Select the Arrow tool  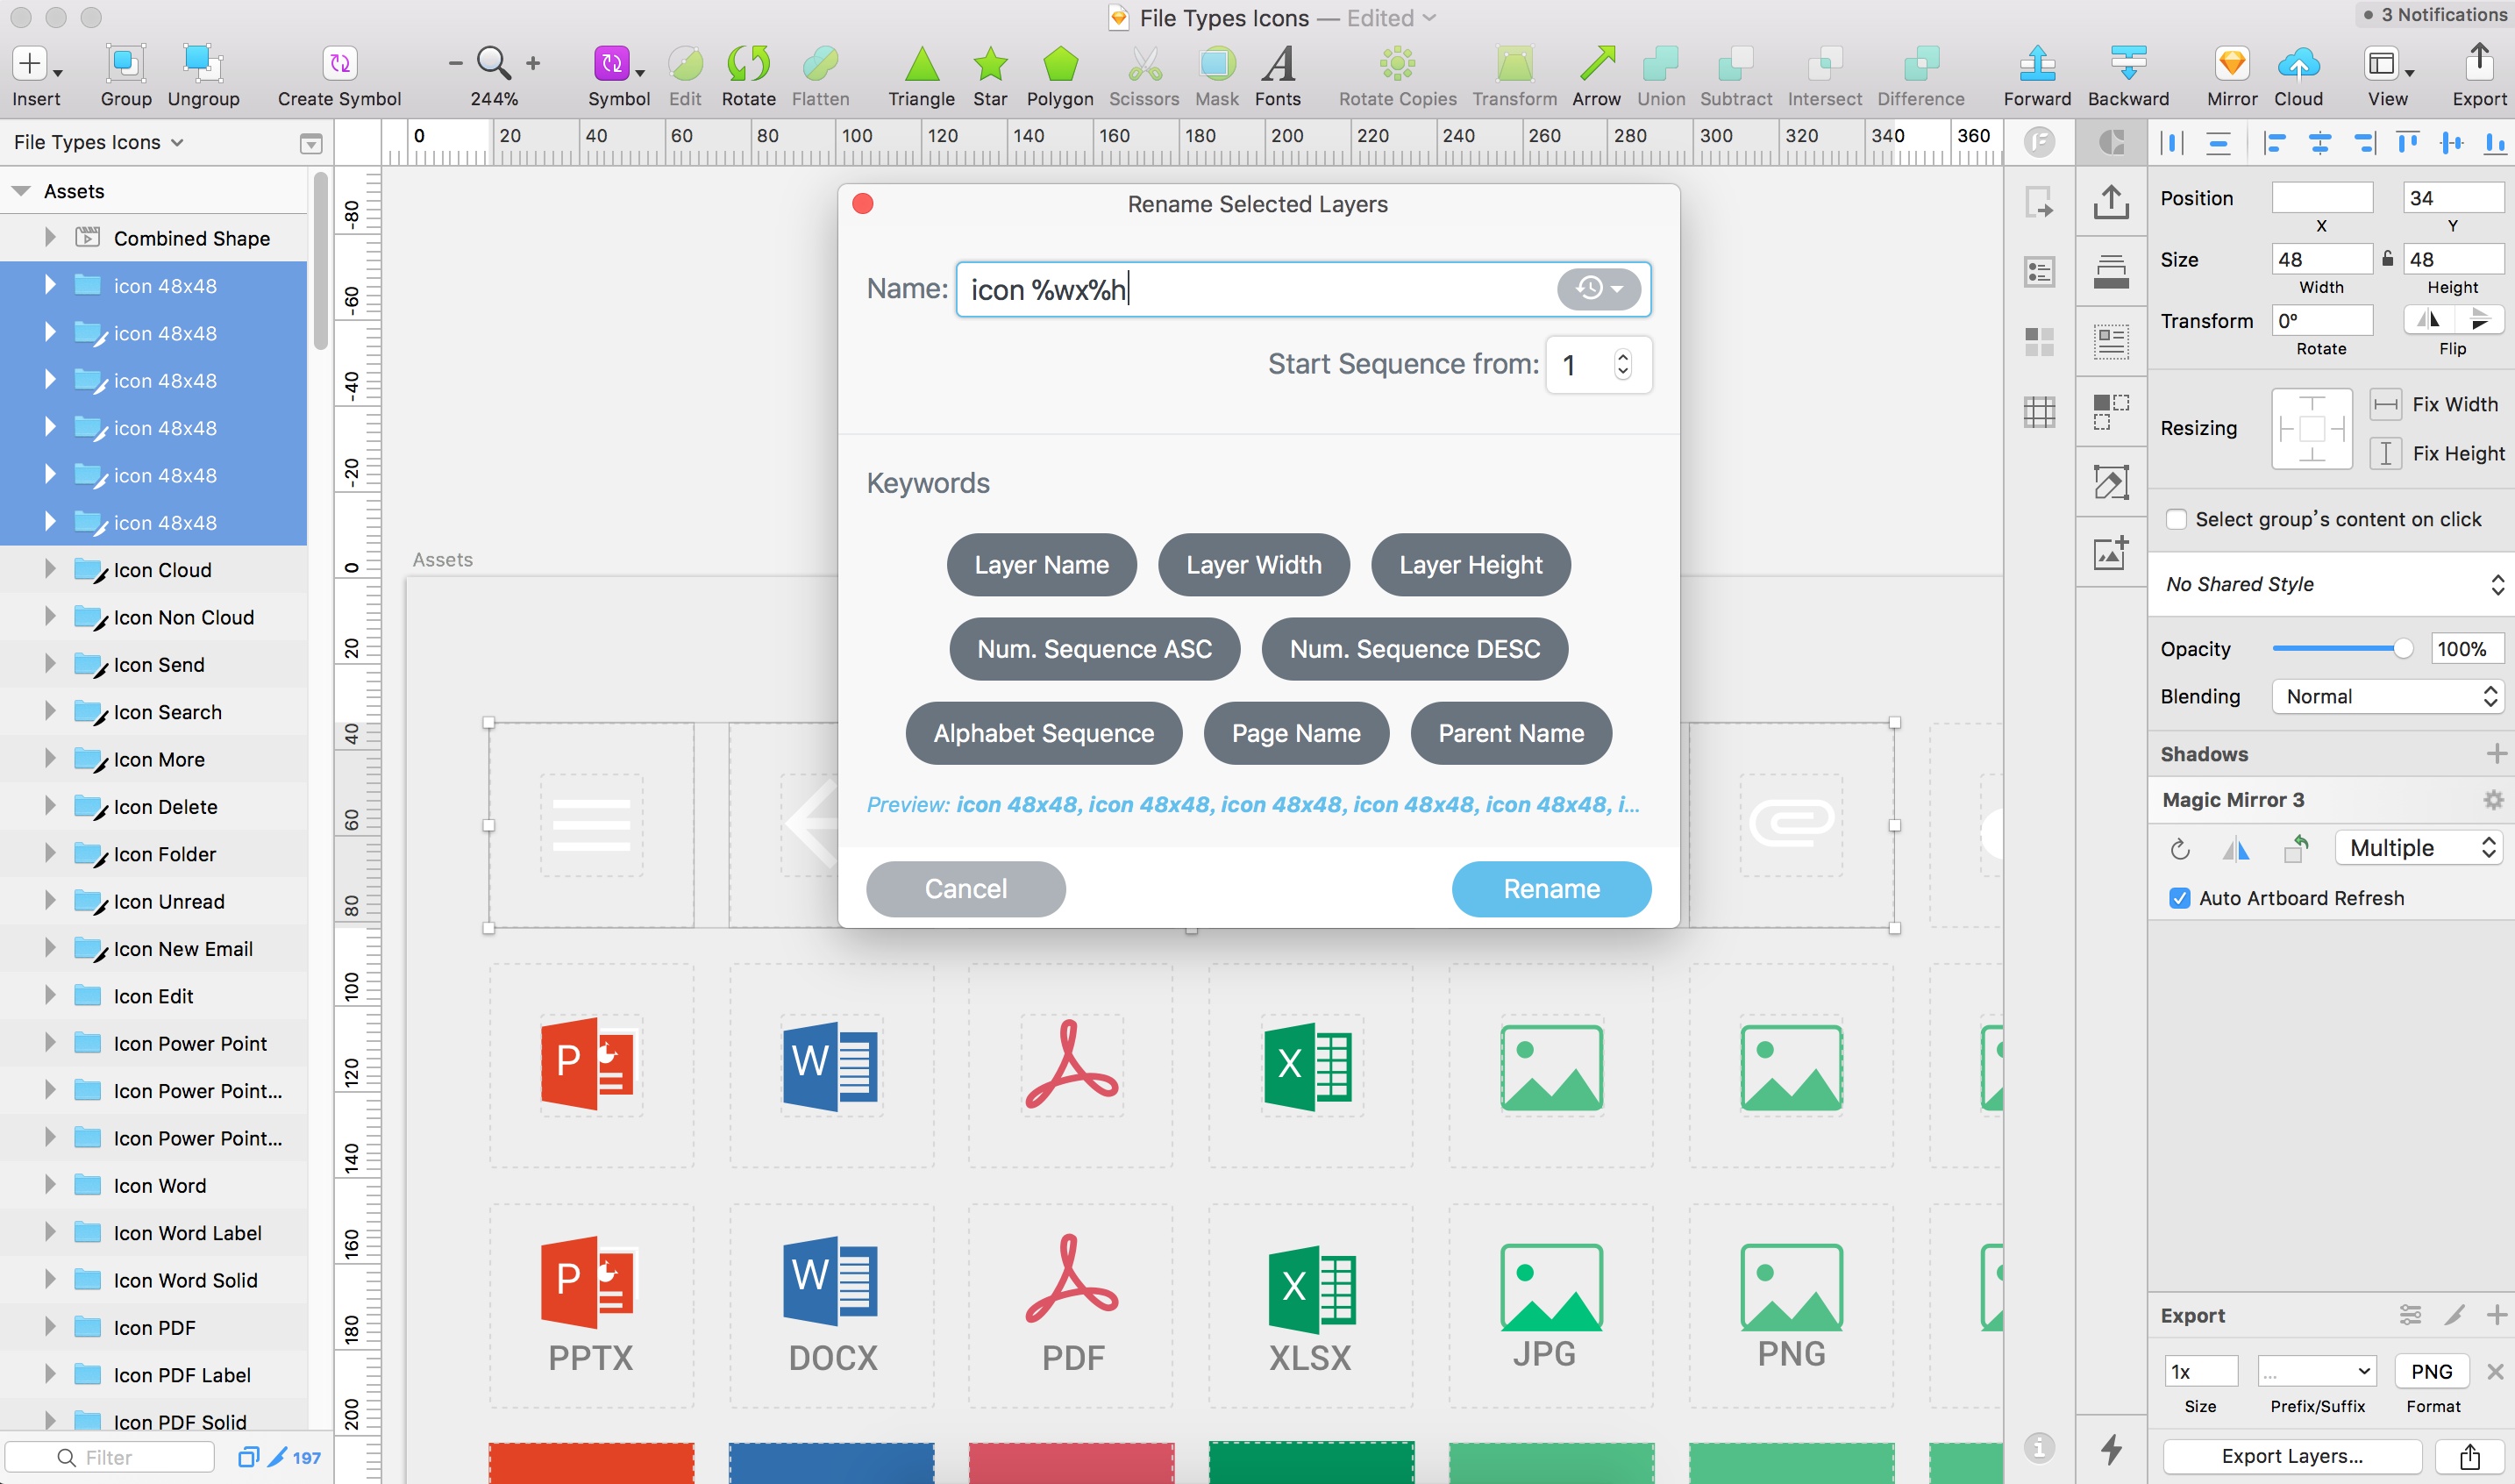click(x=1596, y=64)
